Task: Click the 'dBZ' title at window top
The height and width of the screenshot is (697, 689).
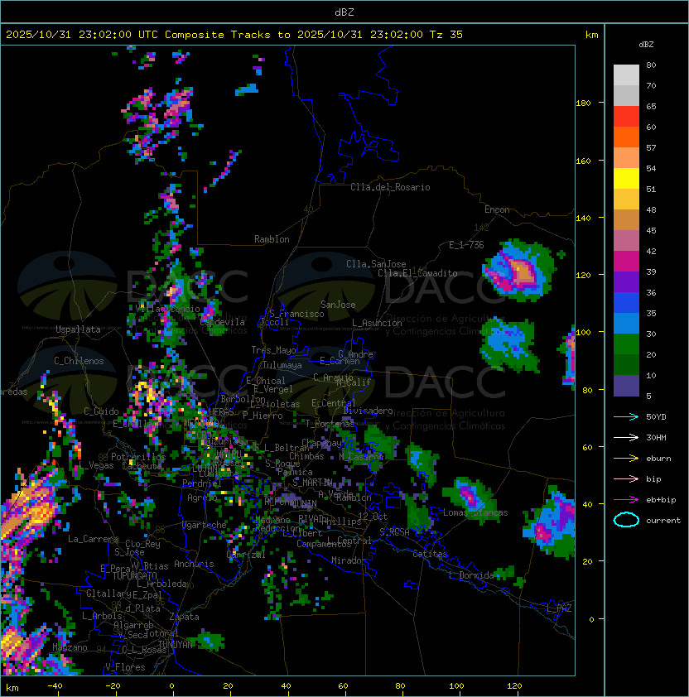Action: [344, 12]
